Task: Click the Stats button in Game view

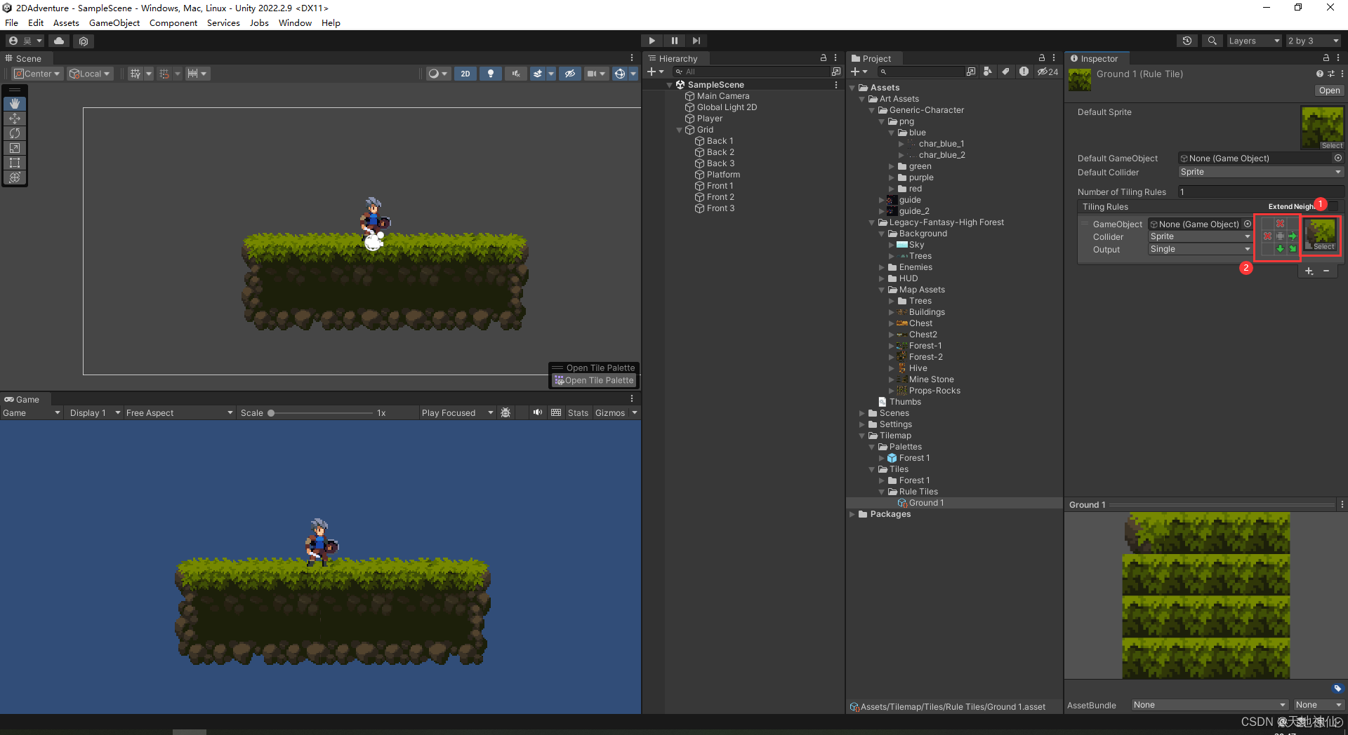Action: point(578,413)
